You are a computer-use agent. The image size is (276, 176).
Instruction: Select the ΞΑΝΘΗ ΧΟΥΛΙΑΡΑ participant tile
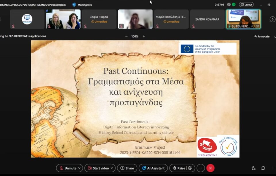tap(207, 19)
